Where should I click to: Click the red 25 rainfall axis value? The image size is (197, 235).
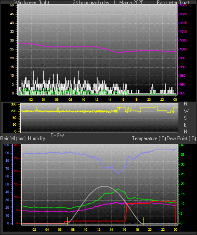pyautogui.click(x=16, y=158)
